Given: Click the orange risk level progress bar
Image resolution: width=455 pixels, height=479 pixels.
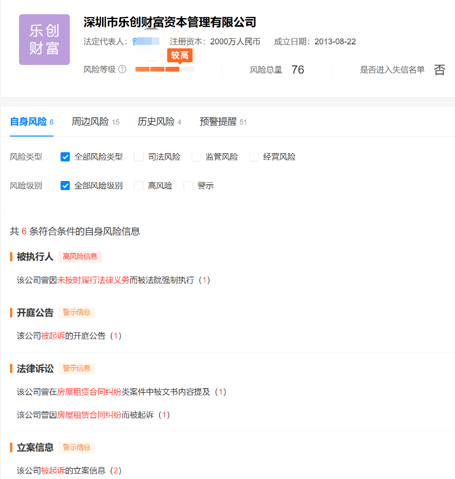Looking at the screenshot, I should coord(165,69).
